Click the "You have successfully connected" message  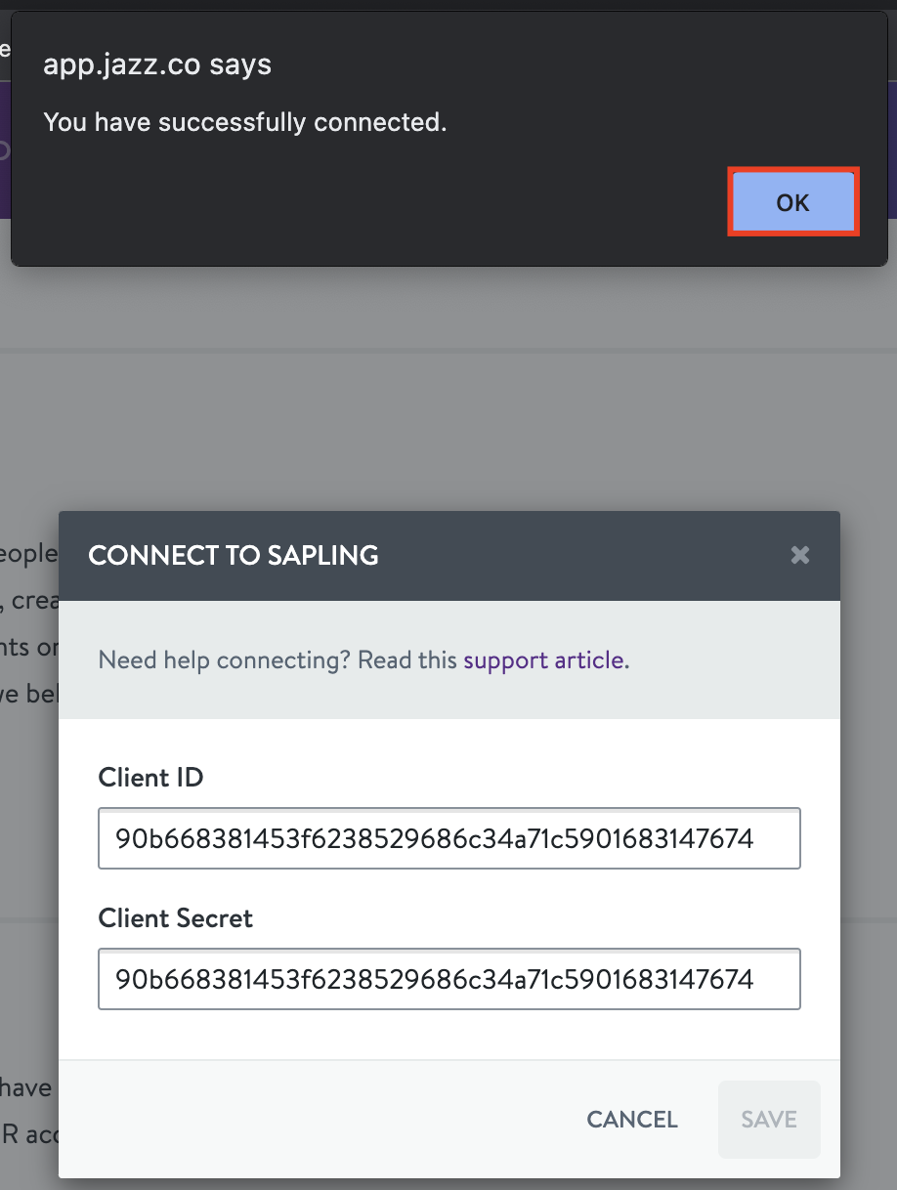tap(245, 122)
